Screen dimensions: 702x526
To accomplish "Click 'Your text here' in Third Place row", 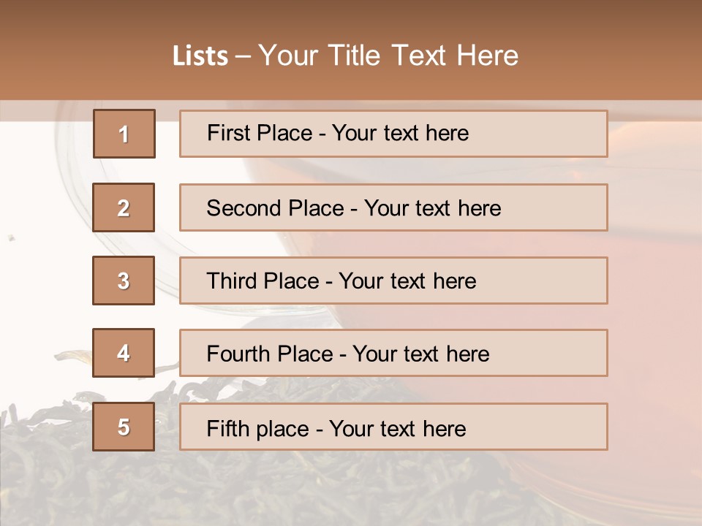I will click(407, 281).
